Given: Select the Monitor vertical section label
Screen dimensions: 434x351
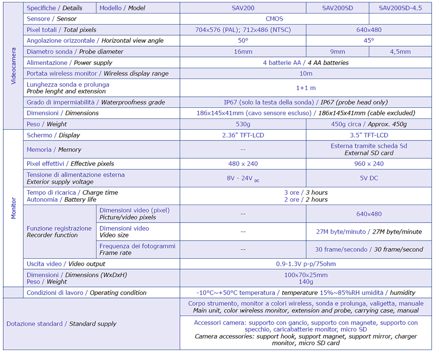Looking at the screenshot, I should [x=14, y=208].
